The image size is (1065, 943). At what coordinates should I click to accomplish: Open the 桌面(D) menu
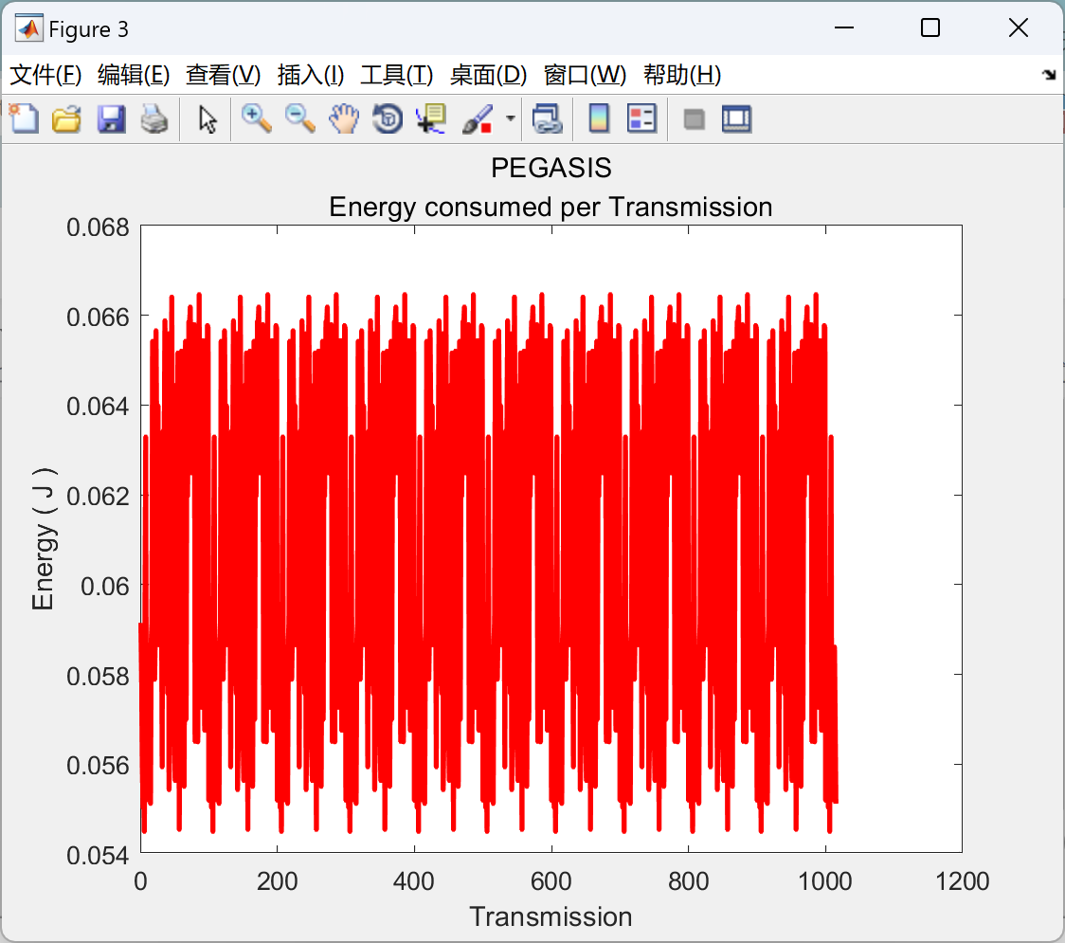pyautogui.click(x=488, y=75)
